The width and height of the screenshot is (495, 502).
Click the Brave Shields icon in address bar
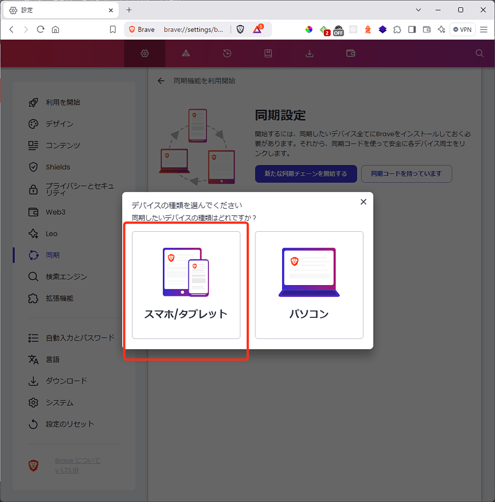(x=240, y=30)
